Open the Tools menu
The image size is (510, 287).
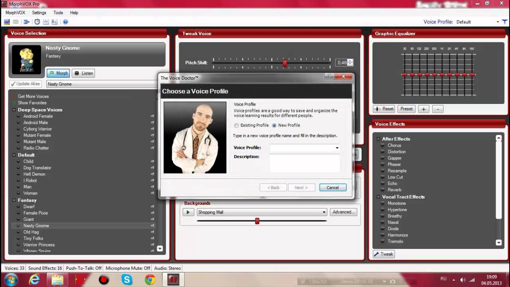(58, 13)
